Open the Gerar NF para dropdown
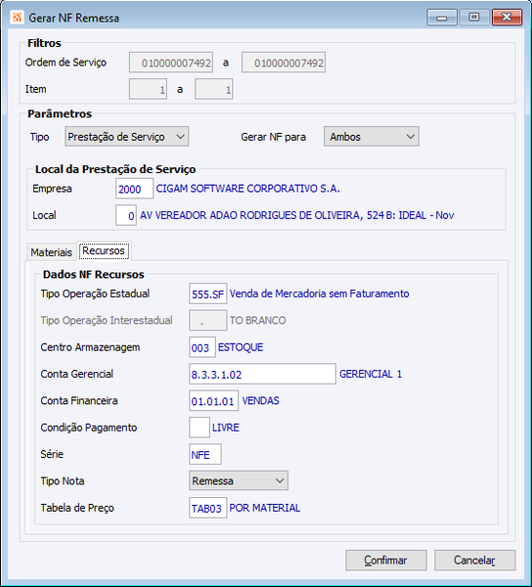This screenshot has width=532, height=587. coord(371,137)
